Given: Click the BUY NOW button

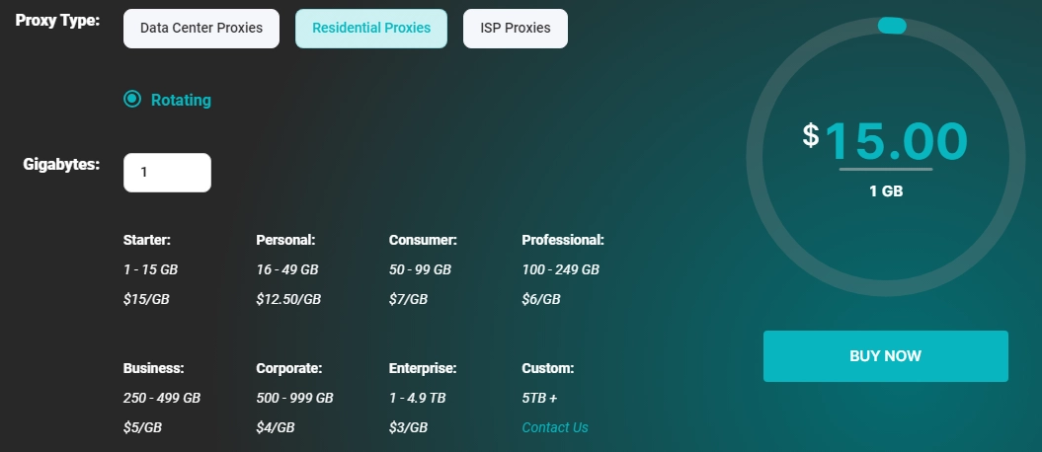Looking at the screenshot, I should coord(885,355).
